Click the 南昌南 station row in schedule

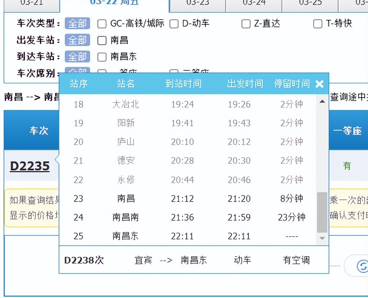coord(125,217)
